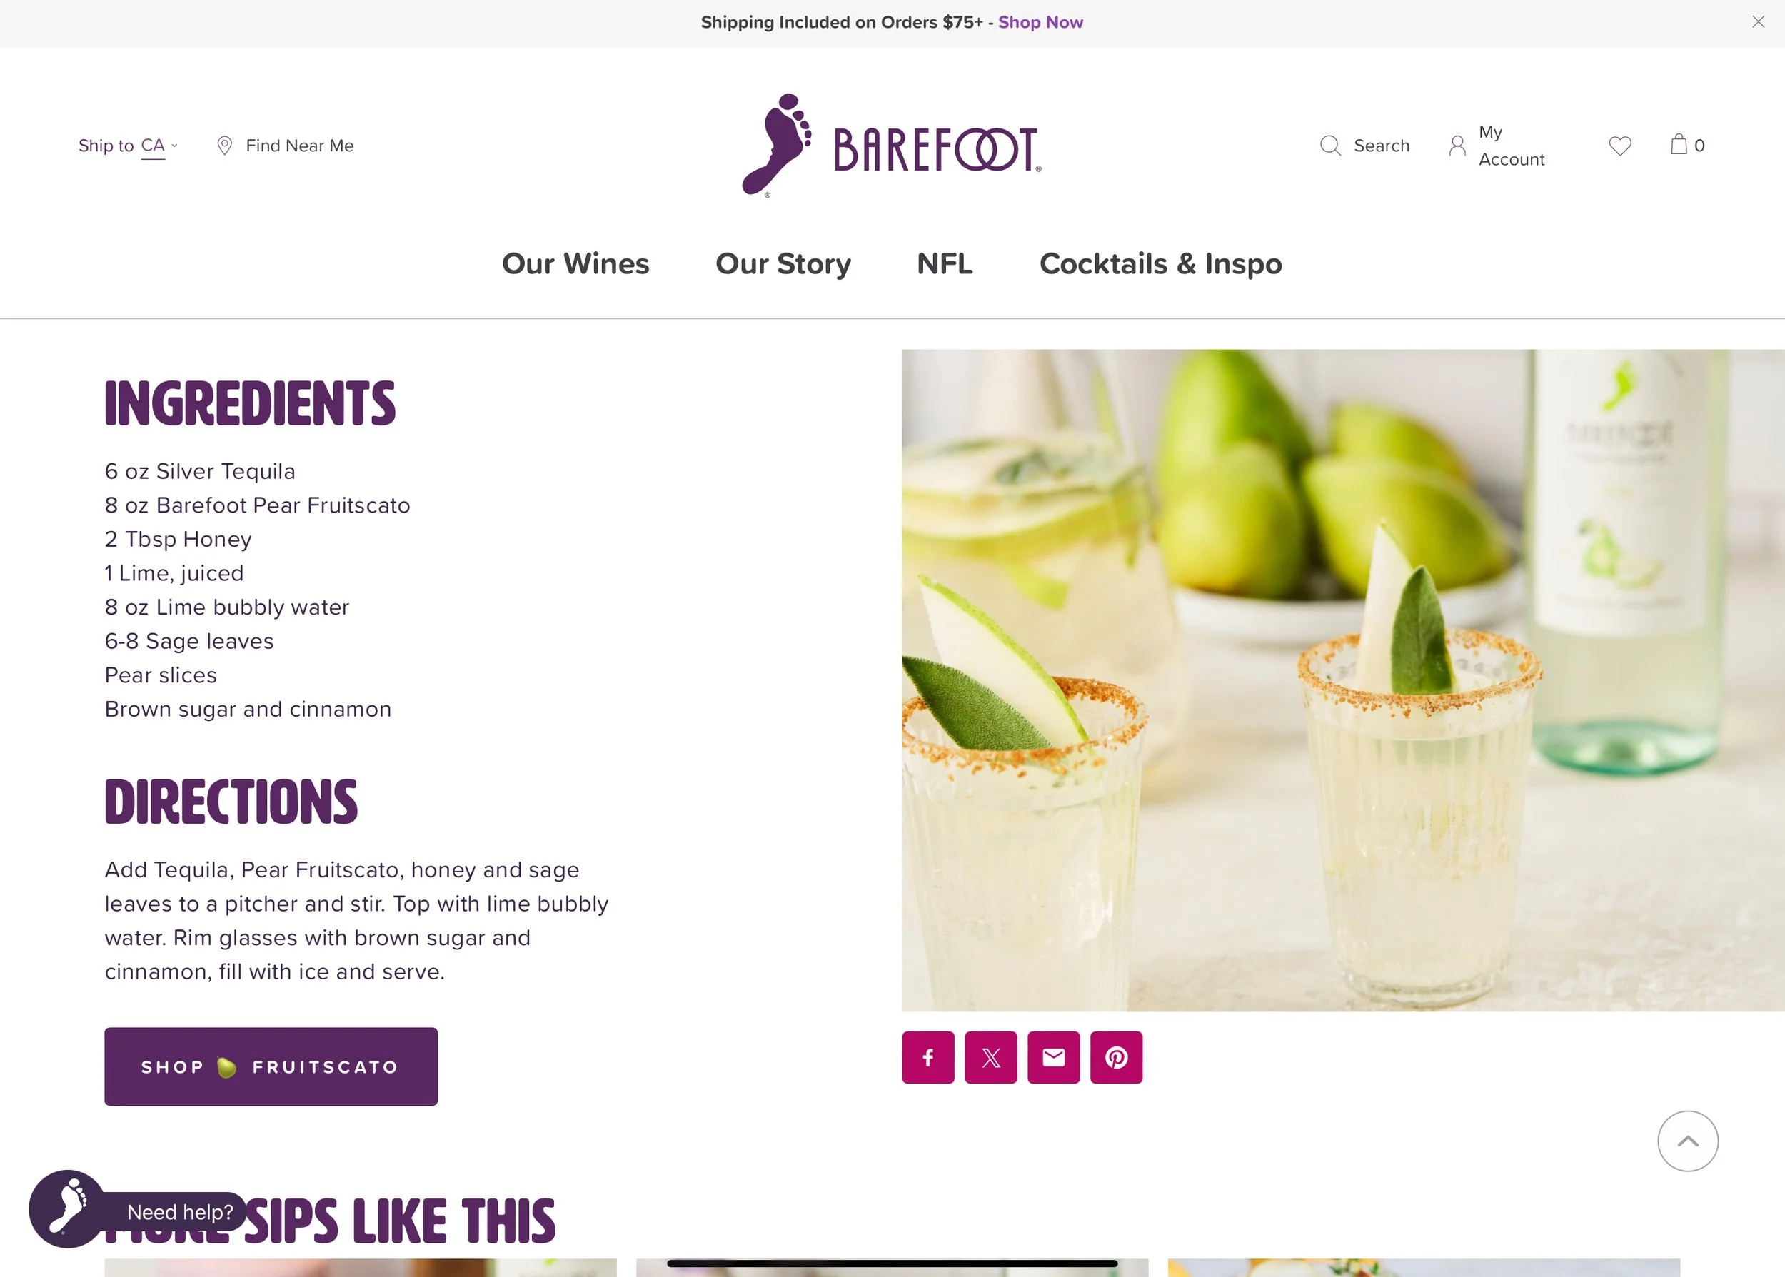Open shopping bag cart
The width and height of the screenshot is (1785, 1277).
pos(1687,145)
